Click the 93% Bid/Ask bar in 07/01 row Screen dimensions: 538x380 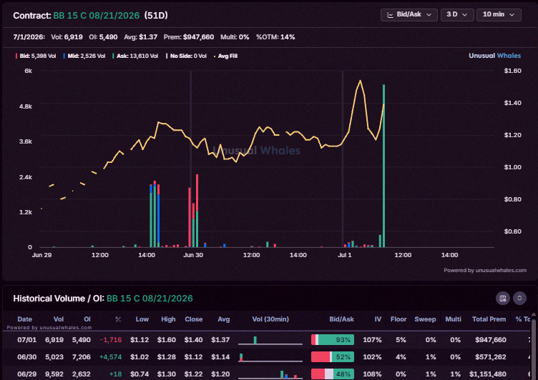[x=333, y=339]
